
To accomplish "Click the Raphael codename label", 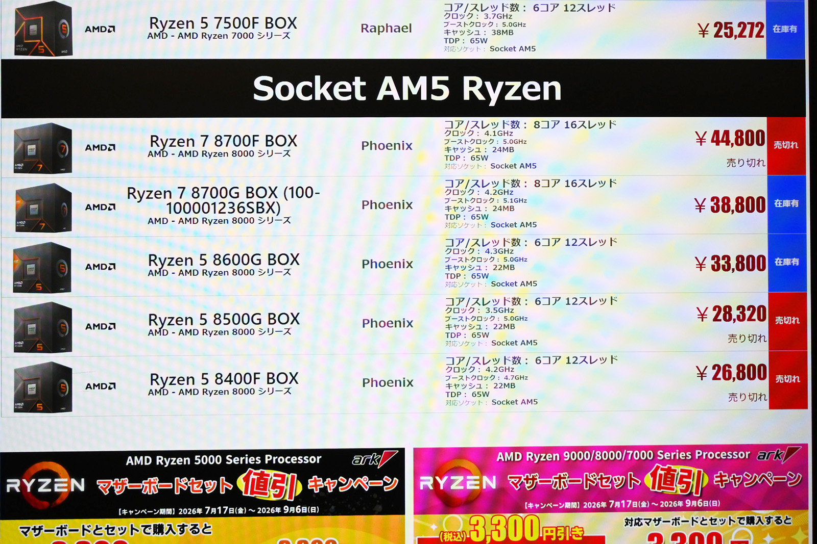I will [386, 29].
